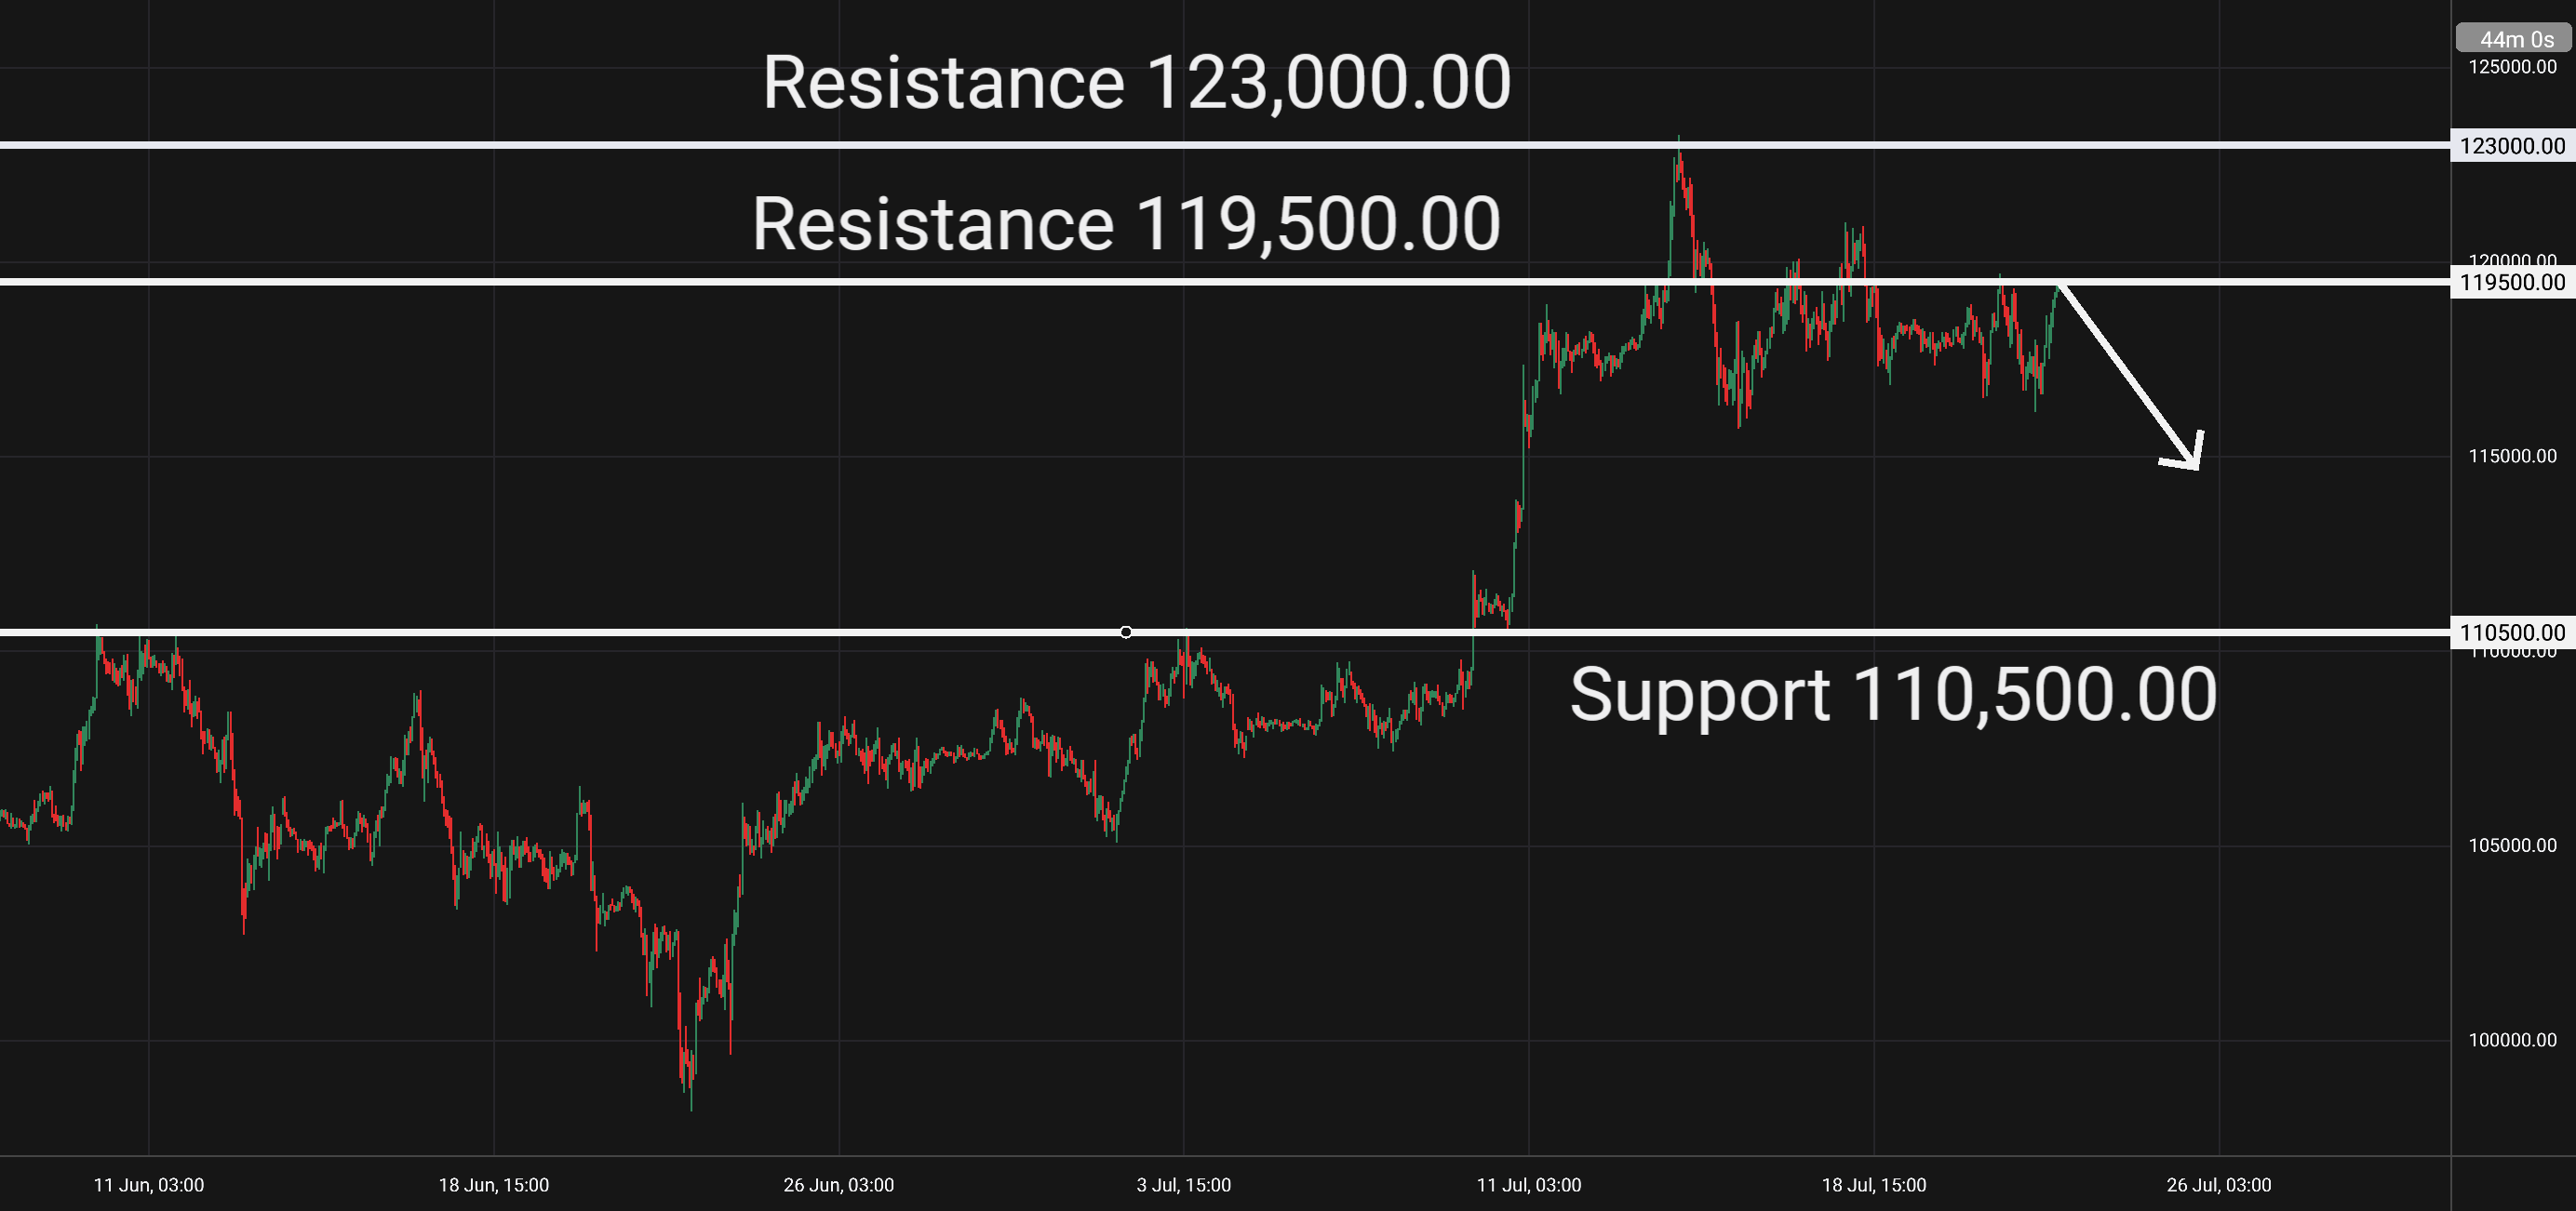Select the Support 110,500.00 text annotation

coord(1893,695)
